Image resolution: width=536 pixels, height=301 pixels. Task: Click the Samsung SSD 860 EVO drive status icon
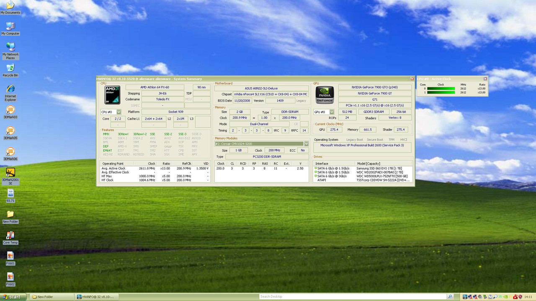[x=316, y=168]
